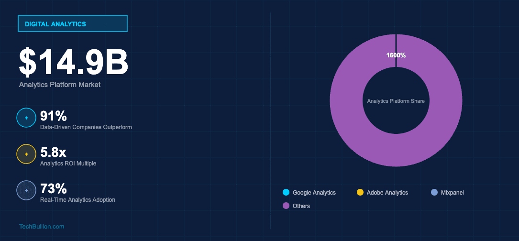Click the $14.9B headline figure
The image size is (519, 241).
pyautogui.click(x=73, y=62)
